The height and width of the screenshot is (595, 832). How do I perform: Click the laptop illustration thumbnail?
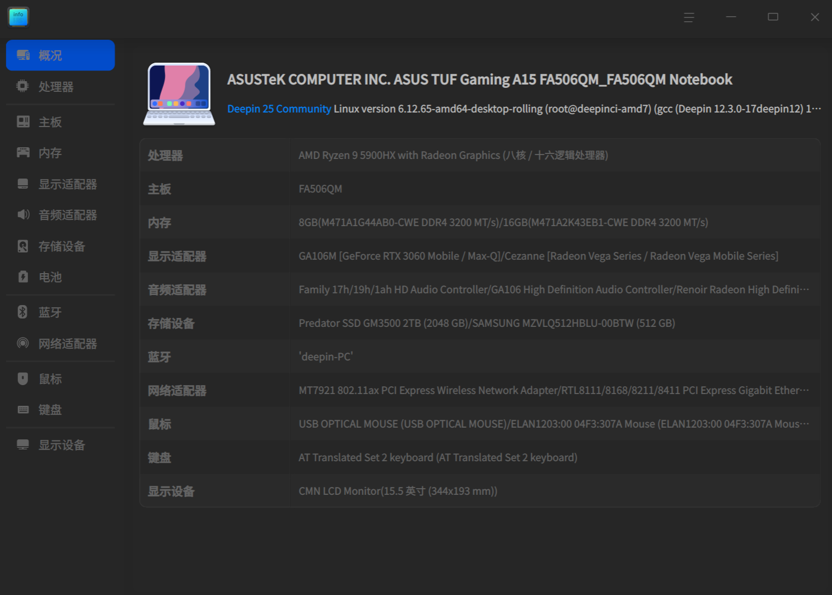click(x=179, y=93)
